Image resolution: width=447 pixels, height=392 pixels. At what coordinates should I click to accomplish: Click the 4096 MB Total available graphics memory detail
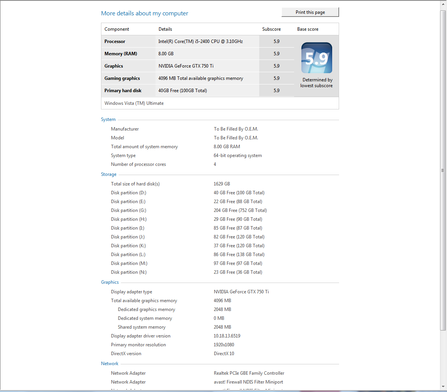pos(201,78)
